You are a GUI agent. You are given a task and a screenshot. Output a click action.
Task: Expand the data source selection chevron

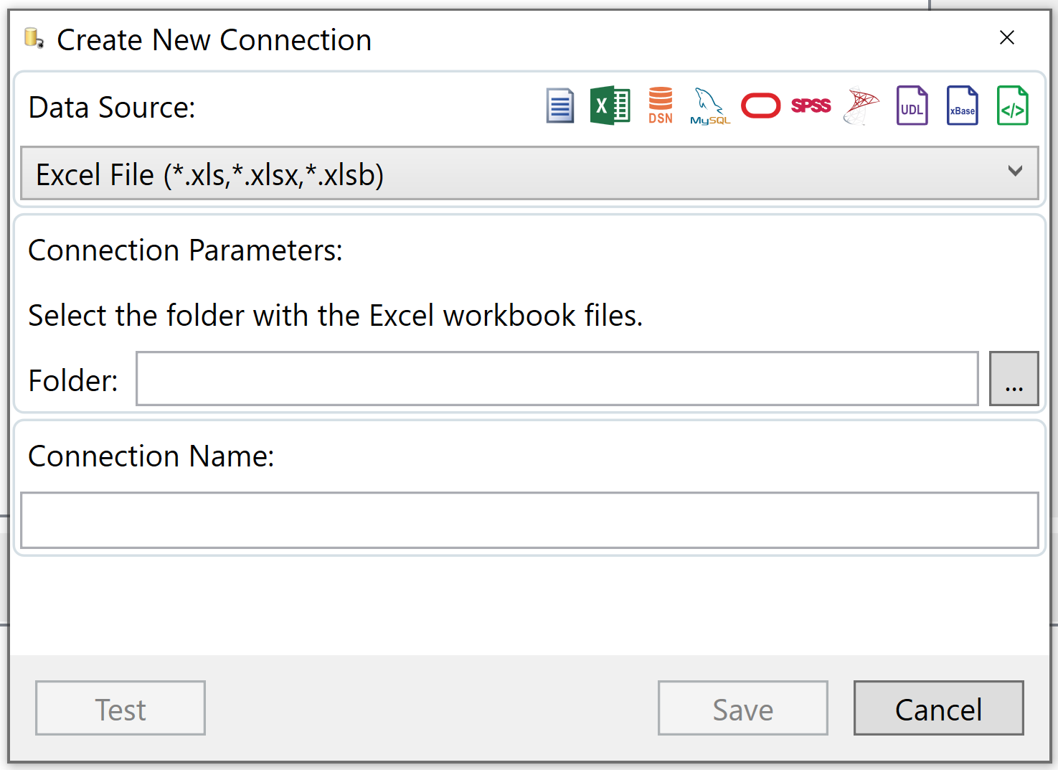click(x=1015, y=172)
